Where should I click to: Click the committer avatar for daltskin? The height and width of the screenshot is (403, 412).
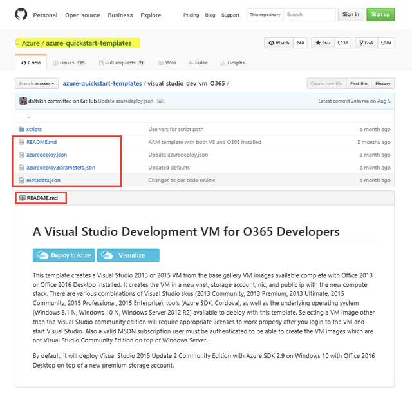23,101
